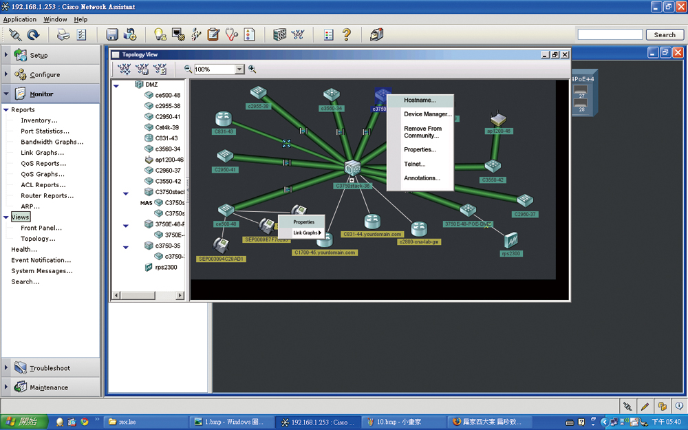The image size is (688, 430).
Task: Select rps2300 in device tree
Action: click(x=166, y=267)
